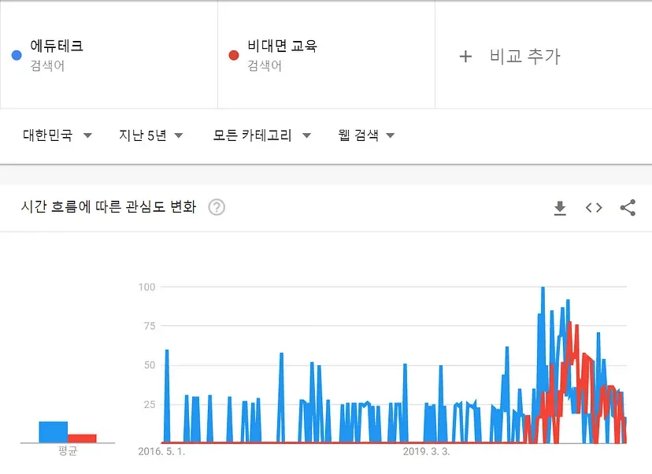Viewport: 652px width, 474px height.
Task: Click the blue peak at 100
Action: coord(543,288)
